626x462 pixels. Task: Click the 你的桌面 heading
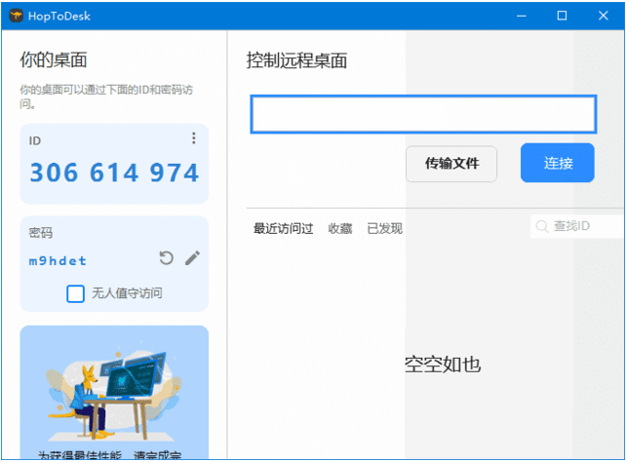tap(54, 59)
